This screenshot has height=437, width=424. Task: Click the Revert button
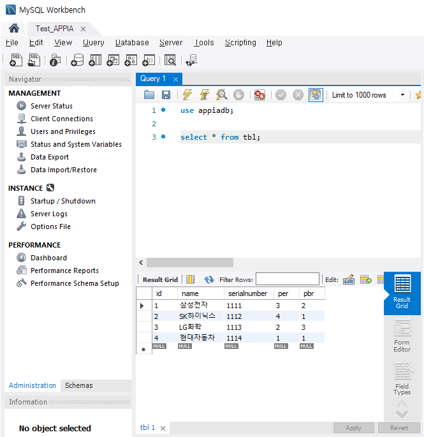pos(399,428)
